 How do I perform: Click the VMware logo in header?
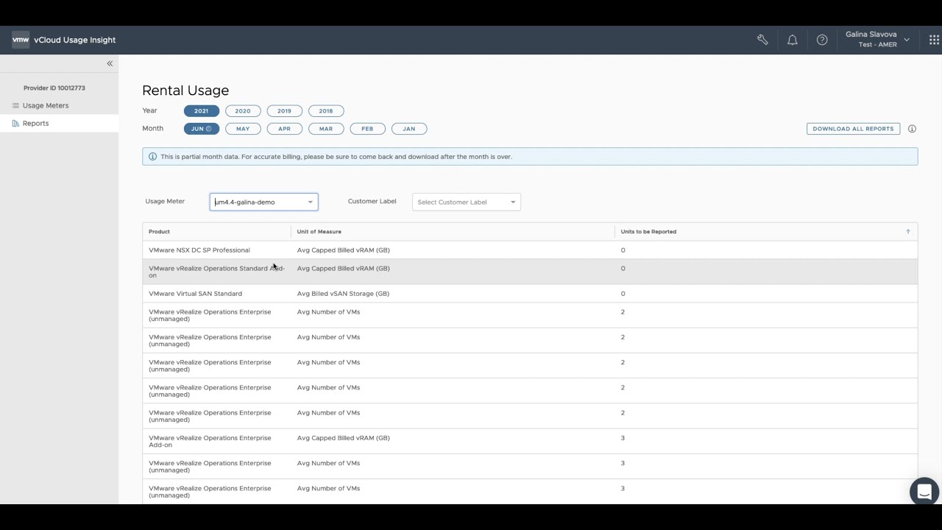click(21, 40)
